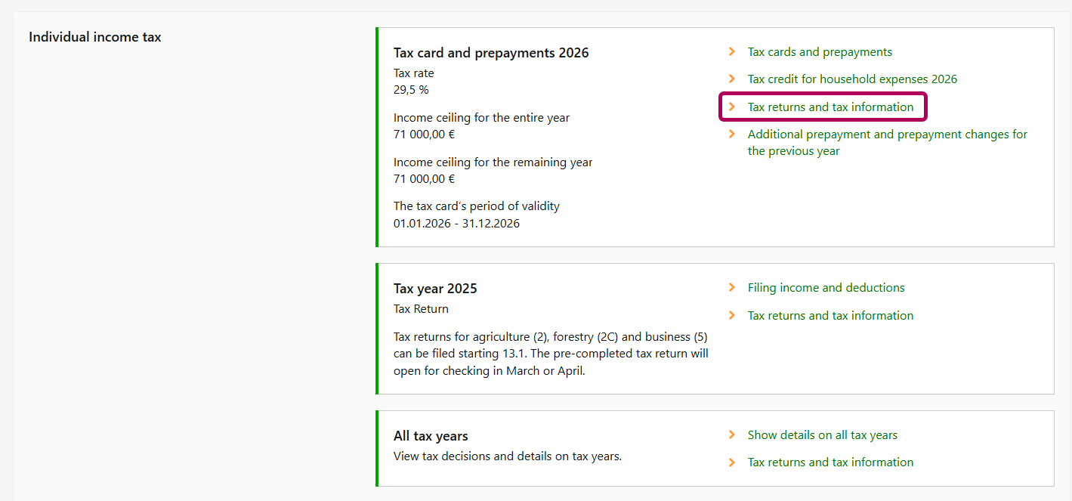Click the chevron inside the purple highlighted box
This screenshot has width=1072, height=501.
tap(731, 107)
